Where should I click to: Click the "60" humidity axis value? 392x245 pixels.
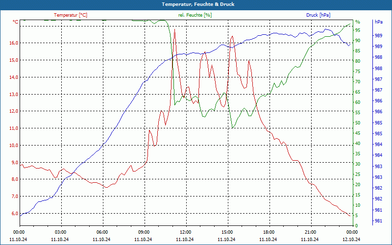[x=358, y=102]
